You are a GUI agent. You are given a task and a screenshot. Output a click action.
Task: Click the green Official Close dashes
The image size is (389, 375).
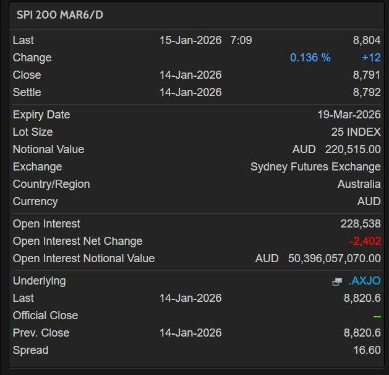[377, 315]
